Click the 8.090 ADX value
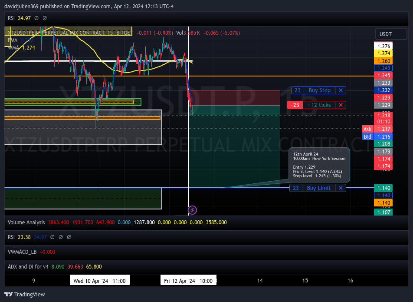 point(58,267)
